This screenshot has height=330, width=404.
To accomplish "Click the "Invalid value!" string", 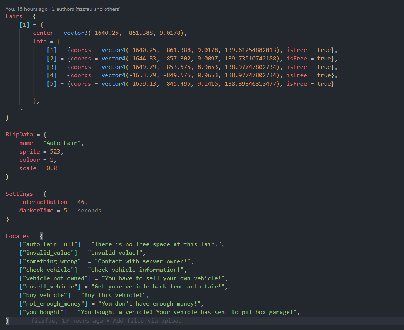I will [x=115, y=253].
